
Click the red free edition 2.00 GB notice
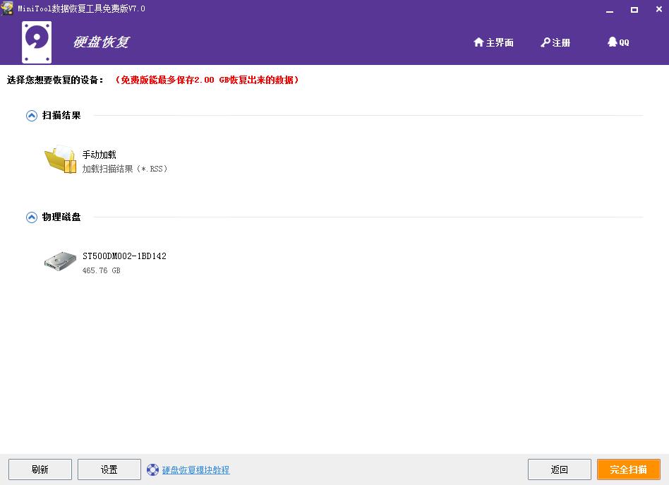click(207, 80)
